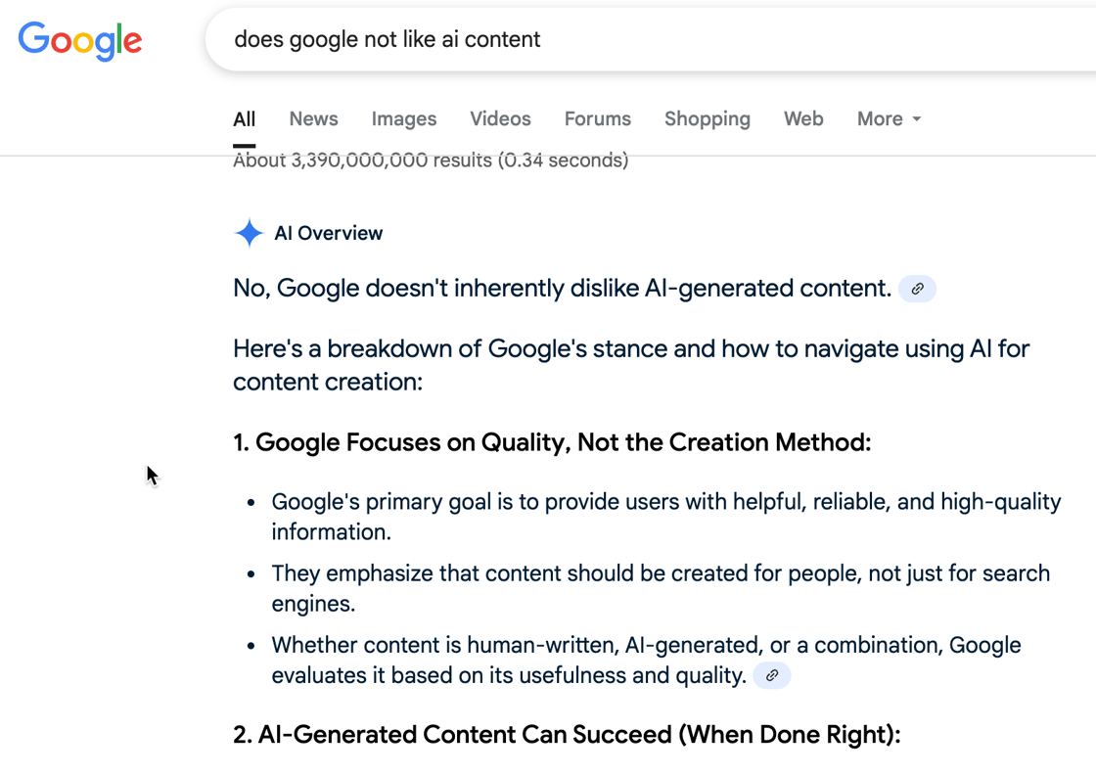The height and width of the screenshot is (776, 1096).
Task: Collapse the AI Overview section header
Action: click(328, 233)
